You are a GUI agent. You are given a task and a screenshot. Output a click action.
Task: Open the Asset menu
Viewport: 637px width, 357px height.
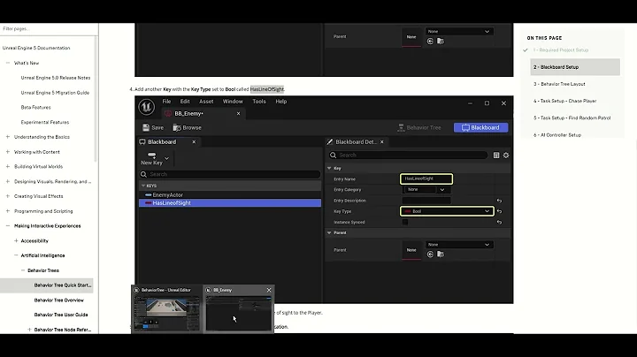point(206,102)
